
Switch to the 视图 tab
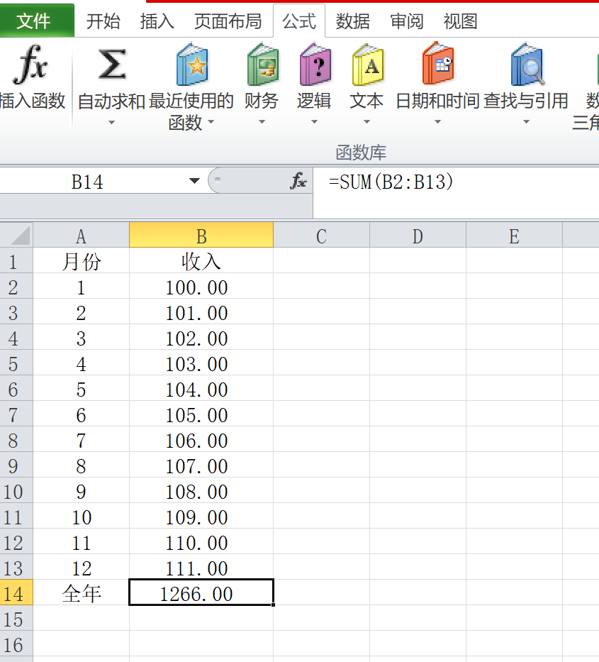(x=460, y=21)
